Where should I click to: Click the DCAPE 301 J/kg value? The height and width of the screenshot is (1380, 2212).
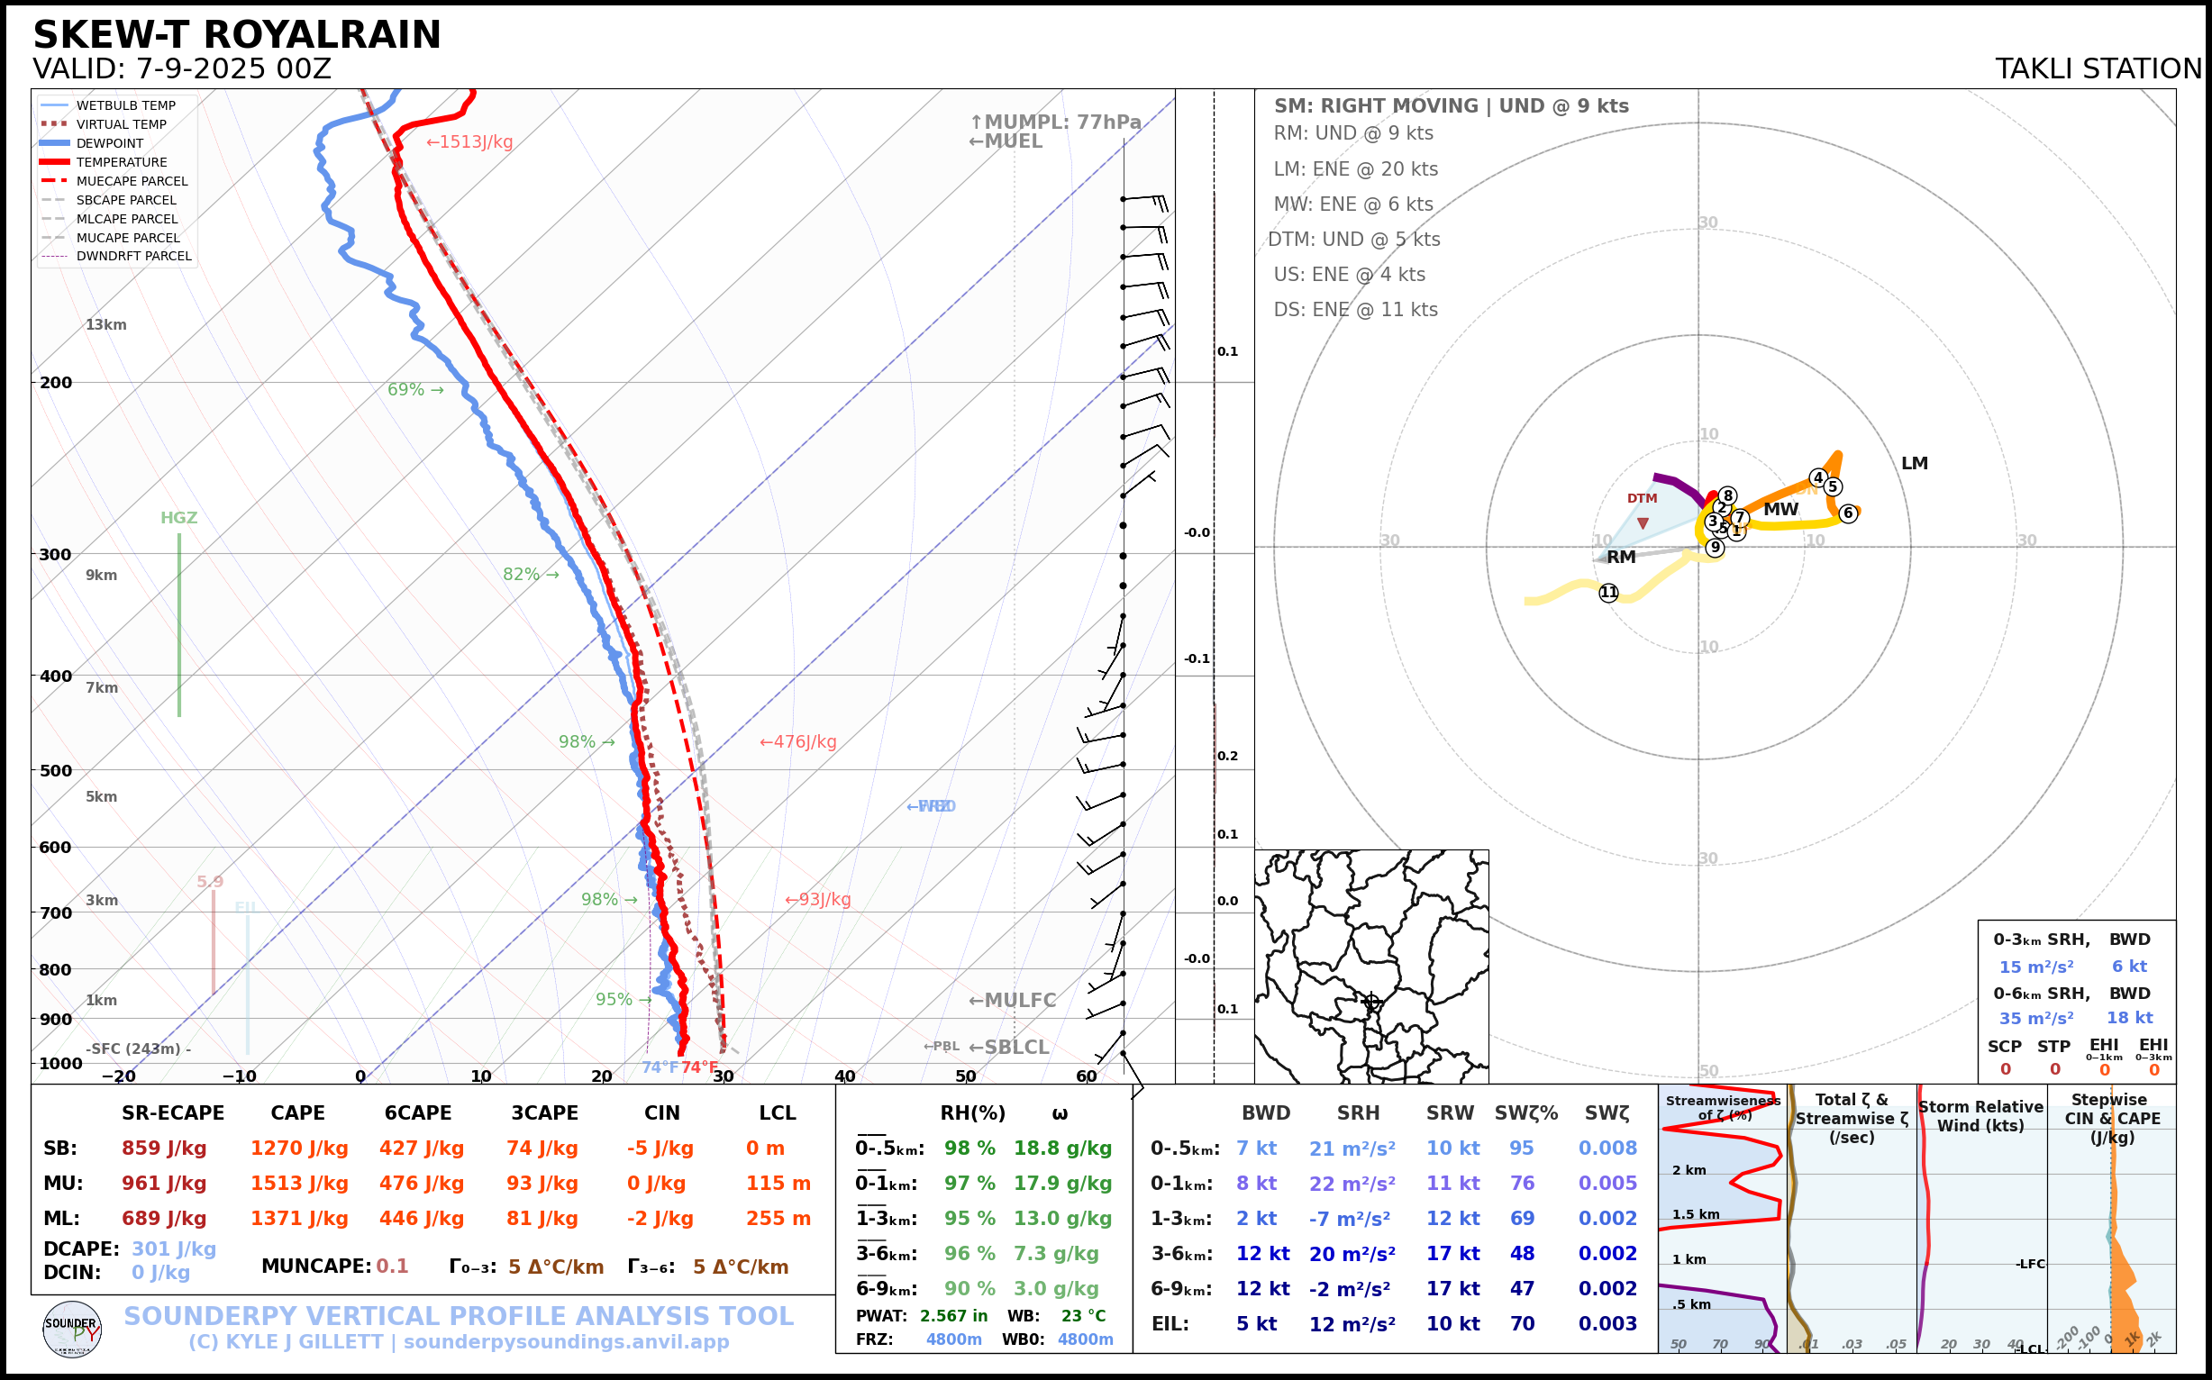point(174,1248)
